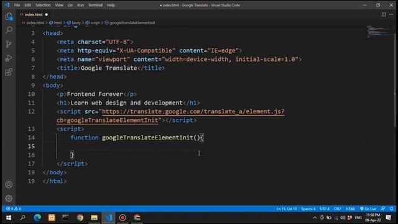Screen dimensions: 398x224
Task: Open the Terminal menu
Action: (x=95, y=5)
